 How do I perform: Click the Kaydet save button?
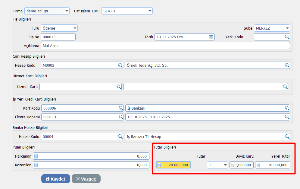(x=55, y=179)
